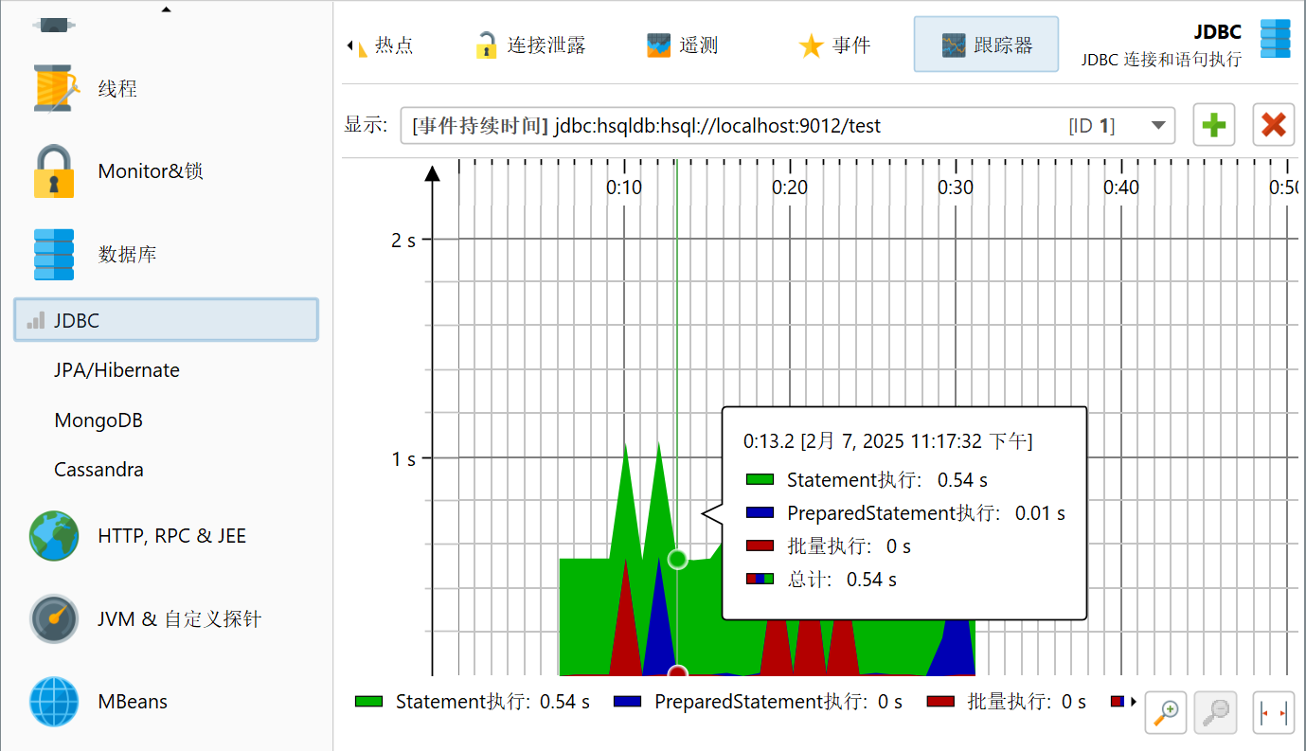Switch to the 连接泄露 tab
The image size is (1306, 751).
coord(531,45)
